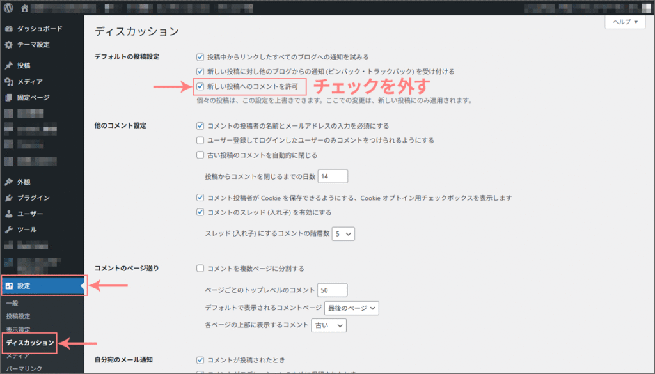
Task: Uncheck 投稿中からリンクしたすべてのブログへの通知を試みる
Action: (200, 57)
